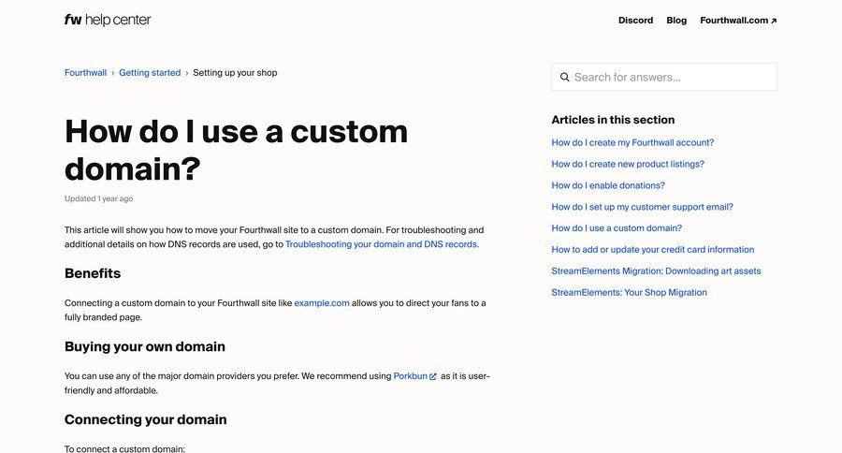Select How do I use a custom domain sidebar link
842x453 pixels.
617,228
